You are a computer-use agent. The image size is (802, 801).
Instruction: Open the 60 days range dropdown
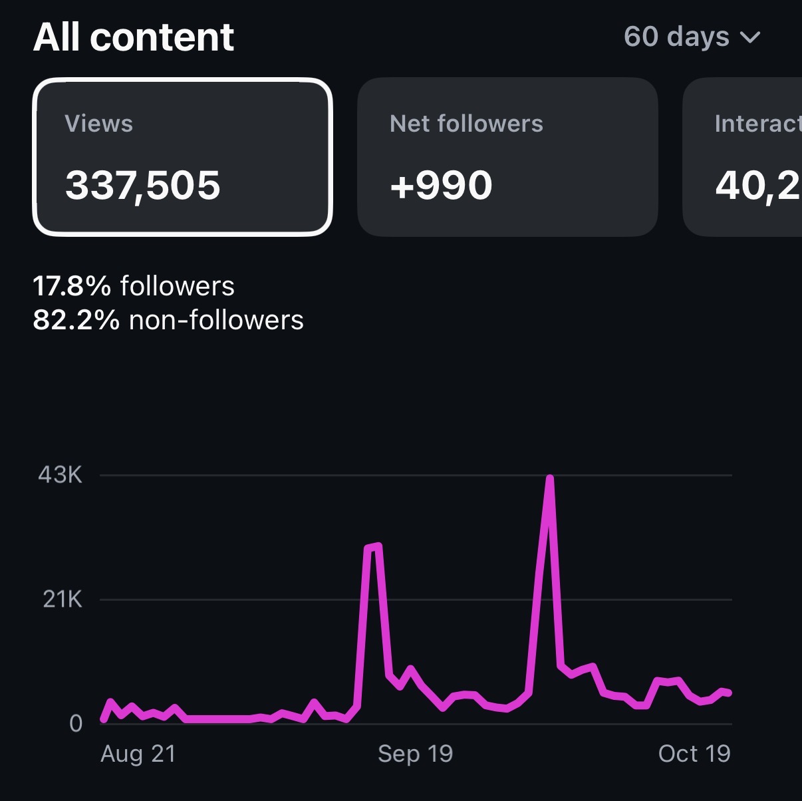(x=692, y=37)
